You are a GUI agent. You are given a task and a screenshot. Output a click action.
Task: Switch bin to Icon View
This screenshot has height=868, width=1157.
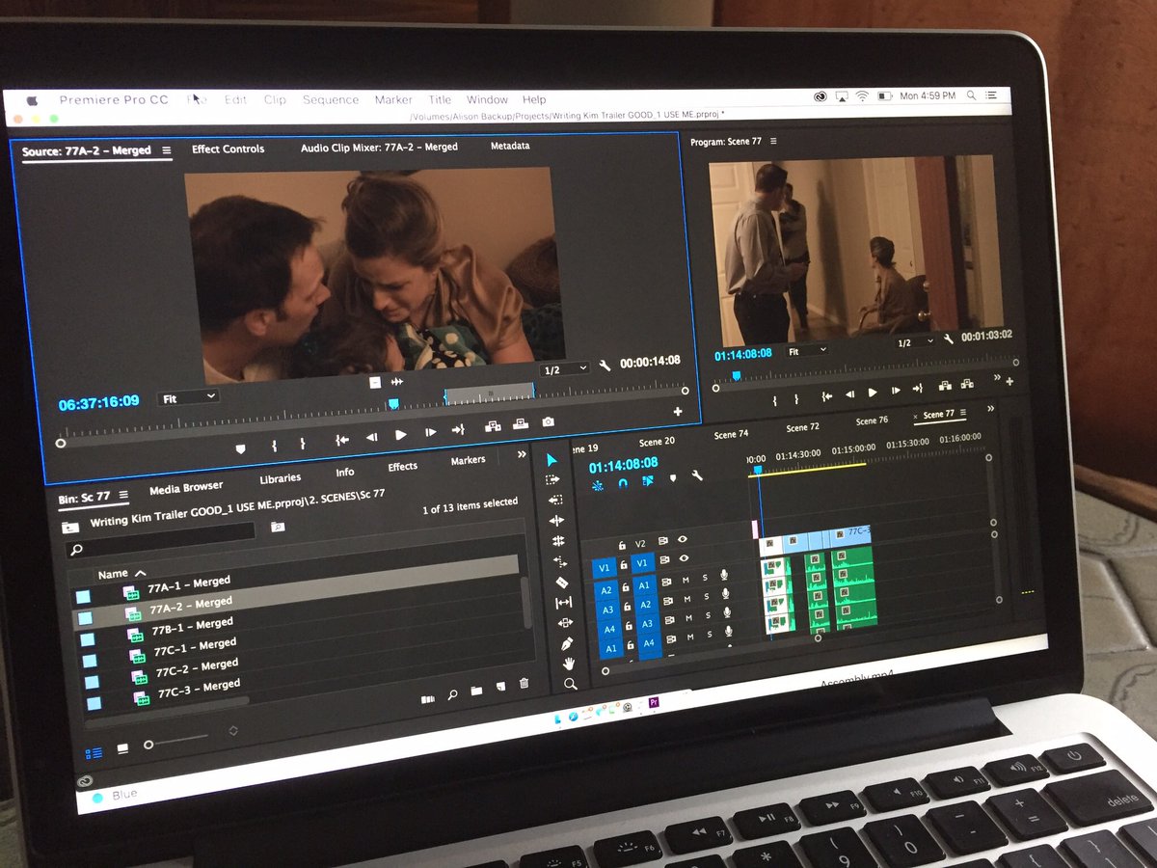click(122, 748)
